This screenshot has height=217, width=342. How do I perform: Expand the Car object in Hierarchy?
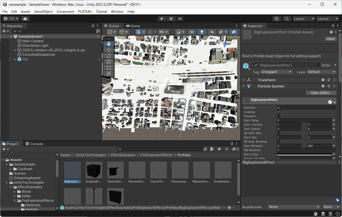[15, 59]
